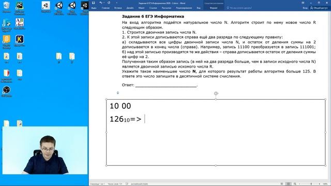Open the white Unity Hub desktop icon
Screen dimensions: 331x186
[46, 7]
